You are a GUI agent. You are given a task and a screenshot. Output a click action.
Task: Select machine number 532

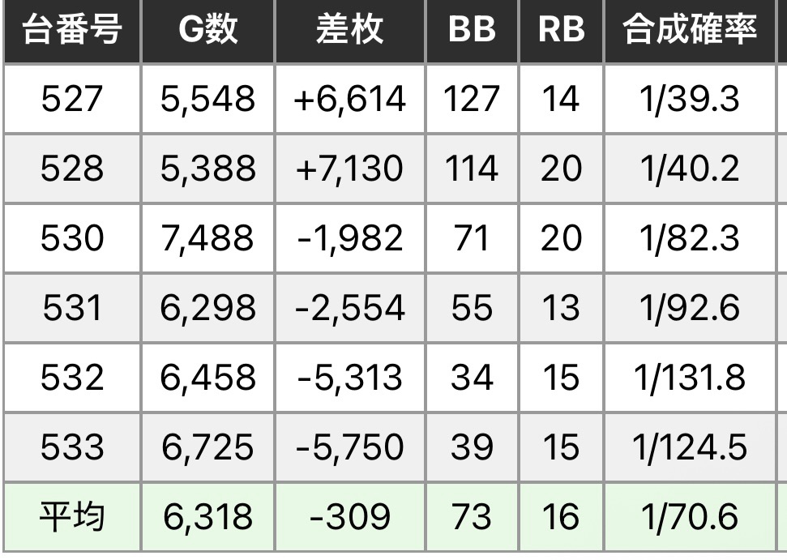coord(71,378)
